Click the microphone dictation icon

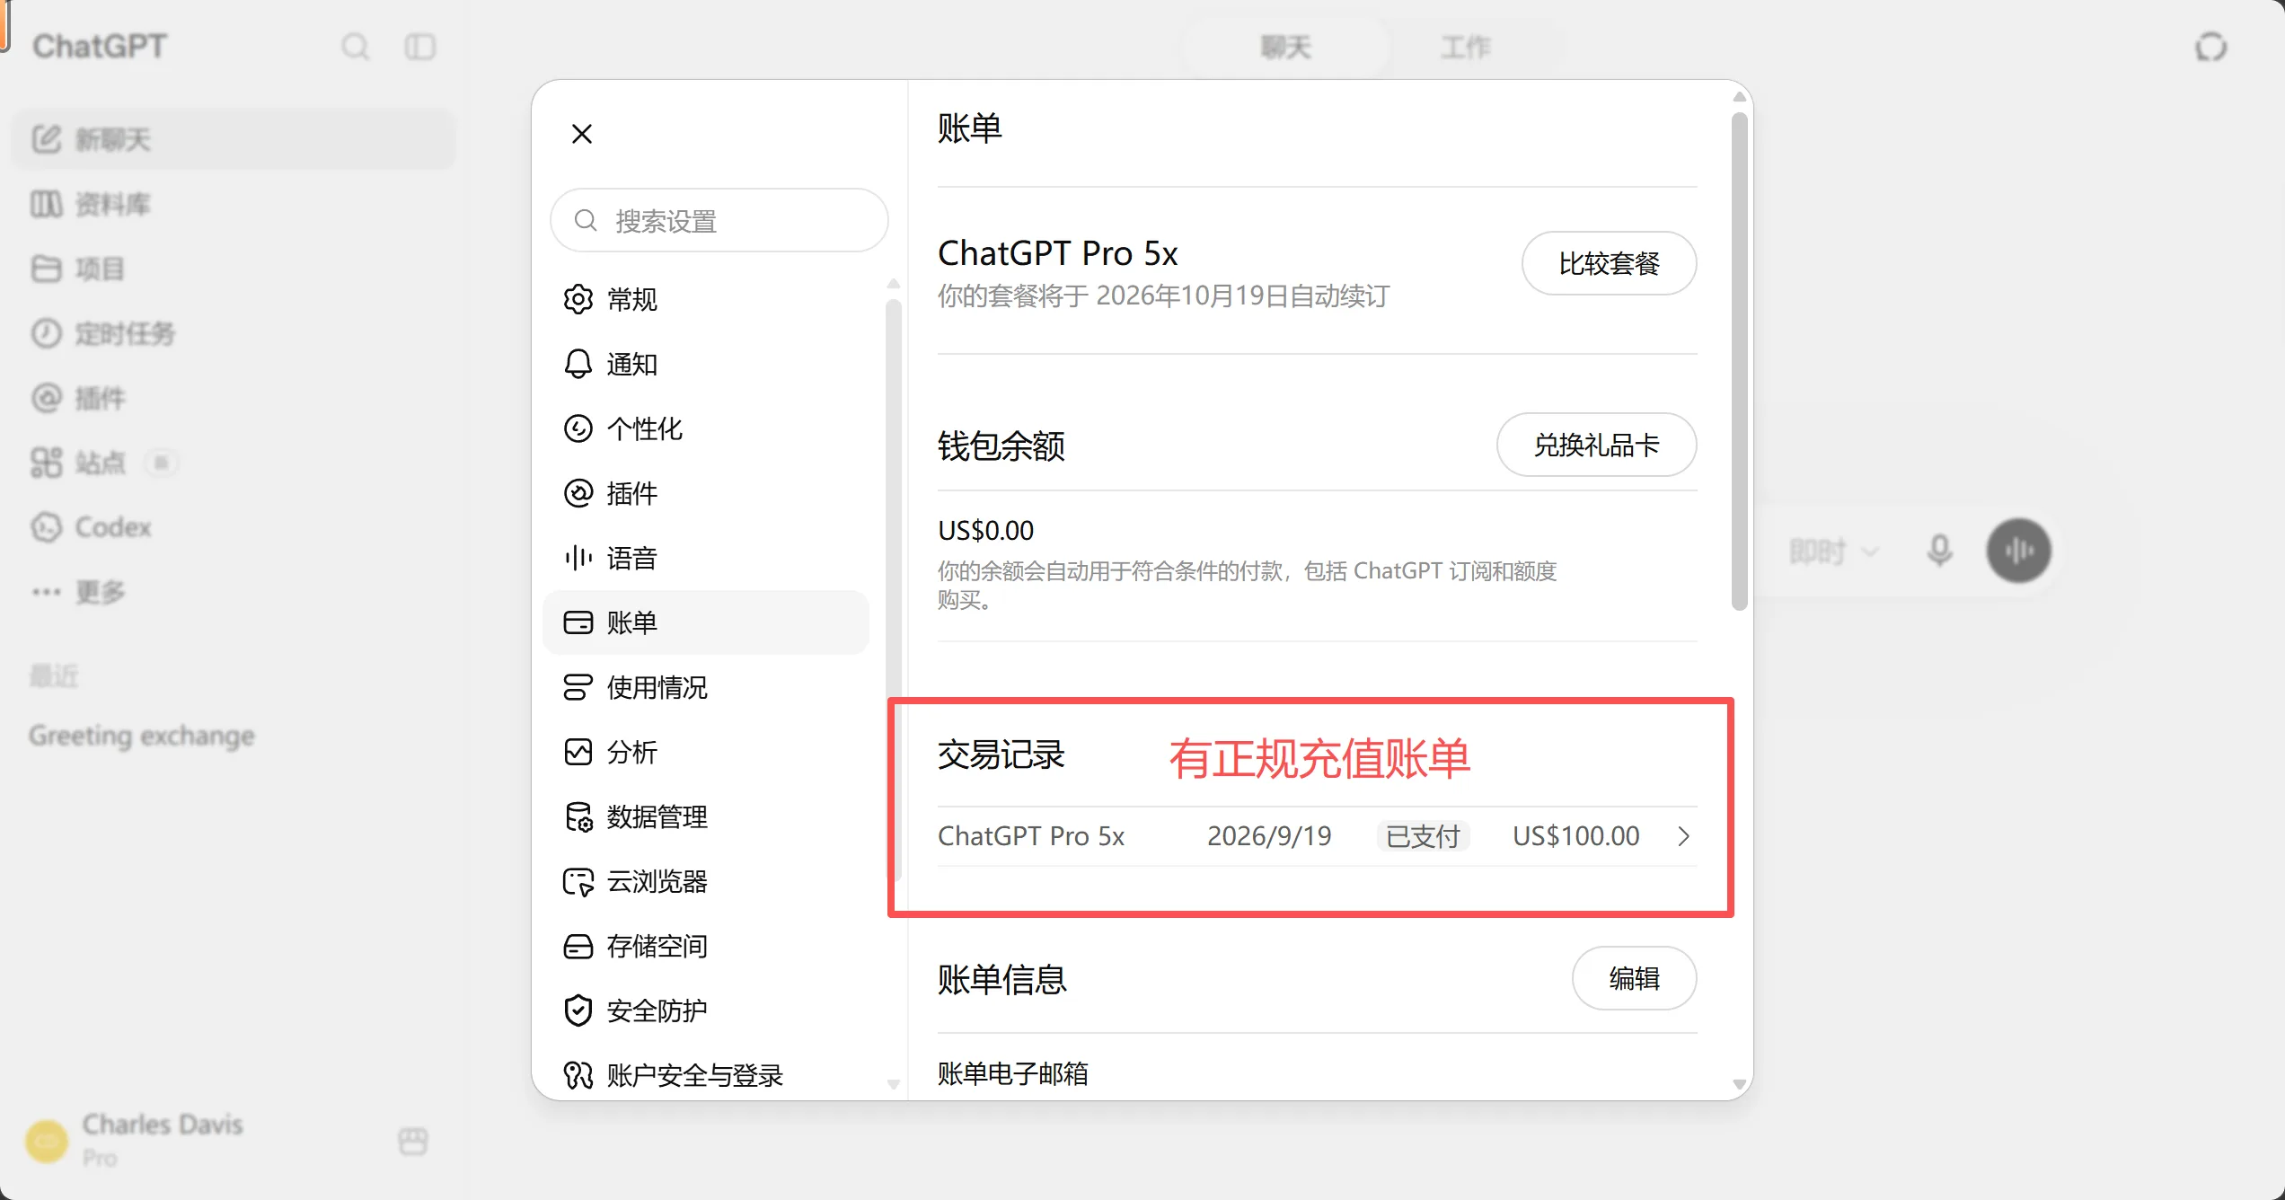tap(1940, 551)
